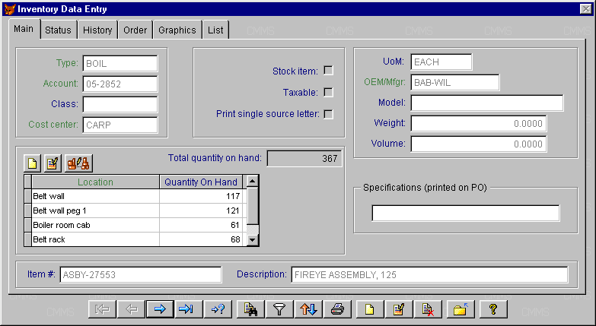Add new location above the location table
Viewport: 596px width, 326px height.
point(33,163)
